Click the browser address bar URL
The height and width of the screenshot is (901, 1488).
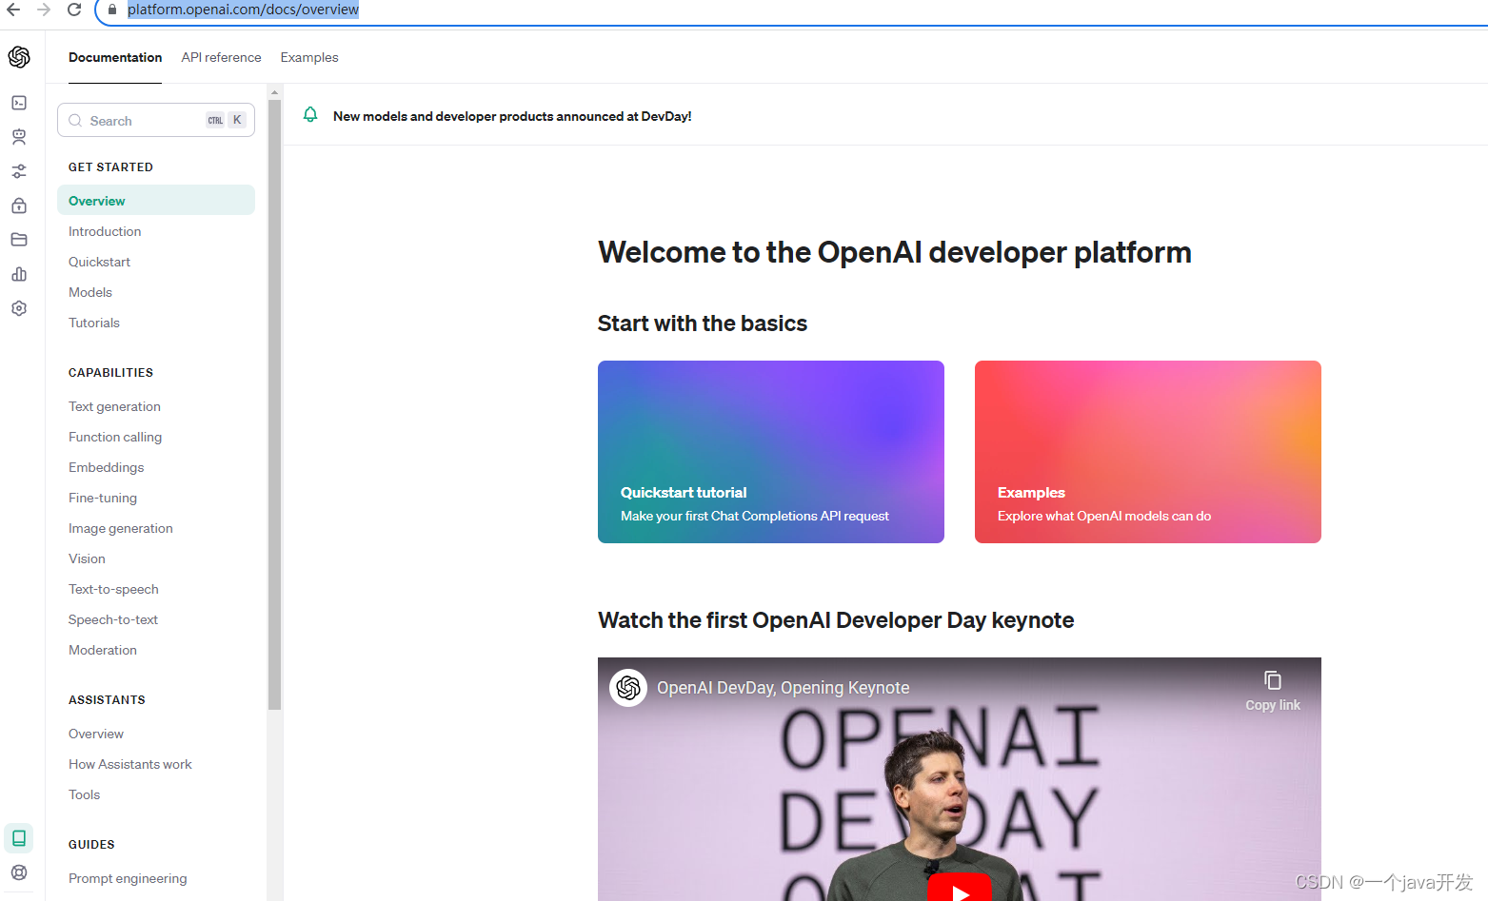point(244,10)
